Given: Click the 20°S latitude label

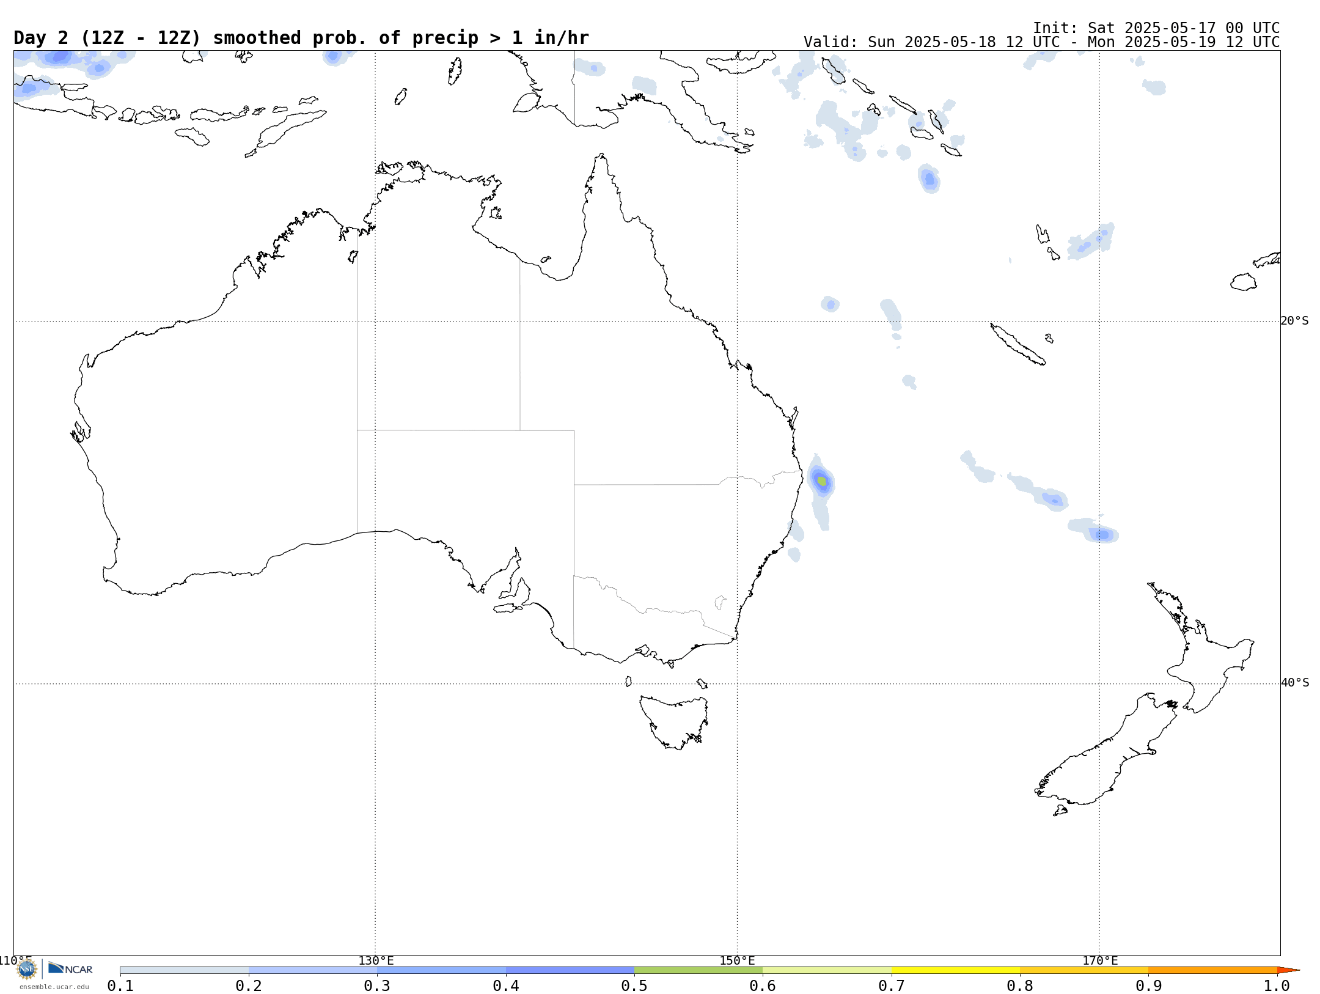Looking at the screenshot, I should click(x=1294, y=321).
